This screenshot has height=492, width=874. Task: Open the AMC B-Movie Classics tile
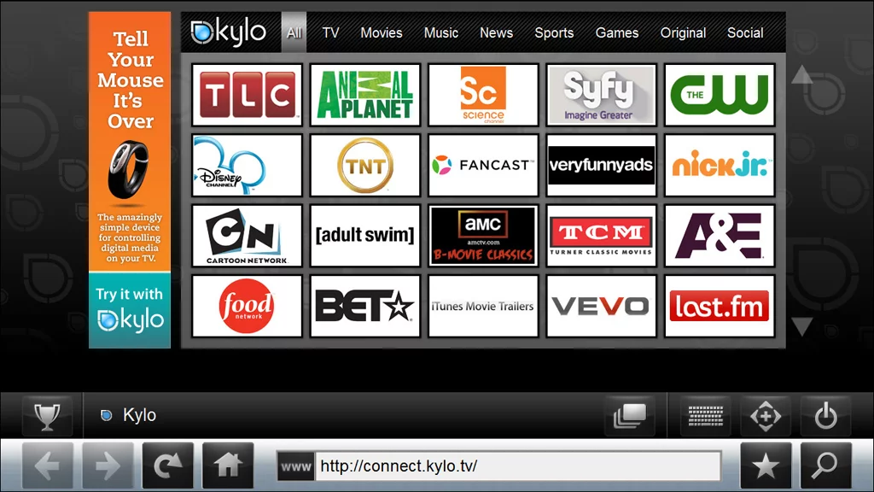(483, 236)
